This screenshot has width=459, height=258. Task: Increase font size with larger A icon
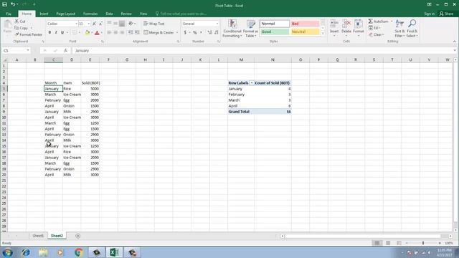pos(94,24)
